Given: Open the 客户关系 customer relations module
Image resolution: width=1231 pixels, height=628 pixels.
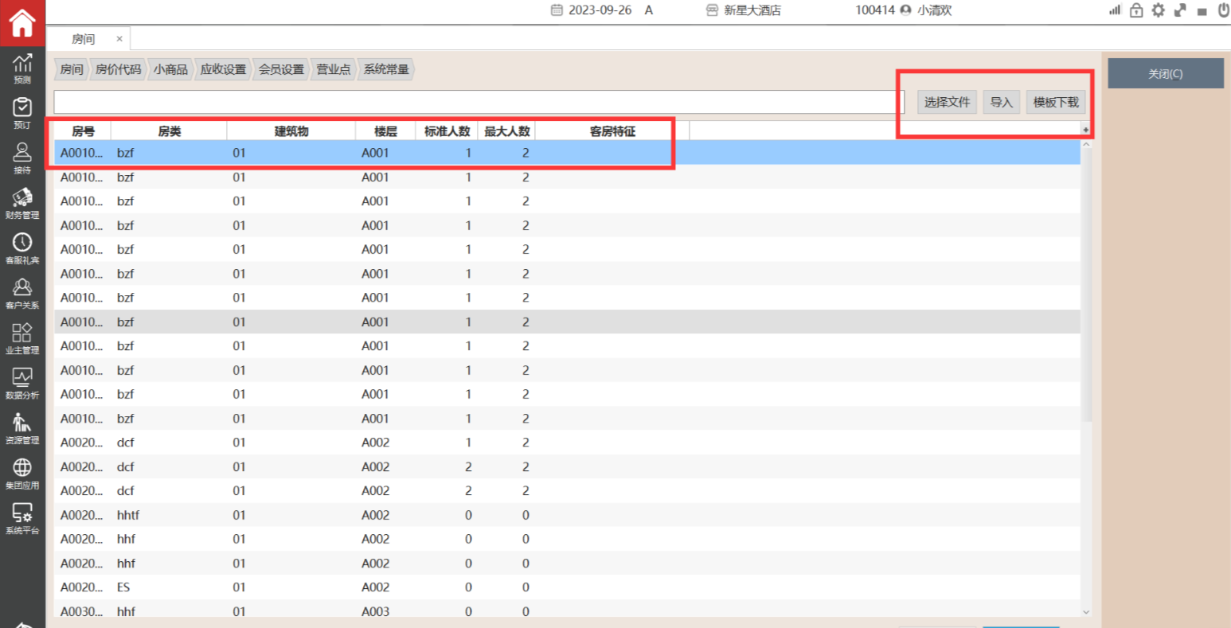Looking at the screenshot, I should 22,292.
